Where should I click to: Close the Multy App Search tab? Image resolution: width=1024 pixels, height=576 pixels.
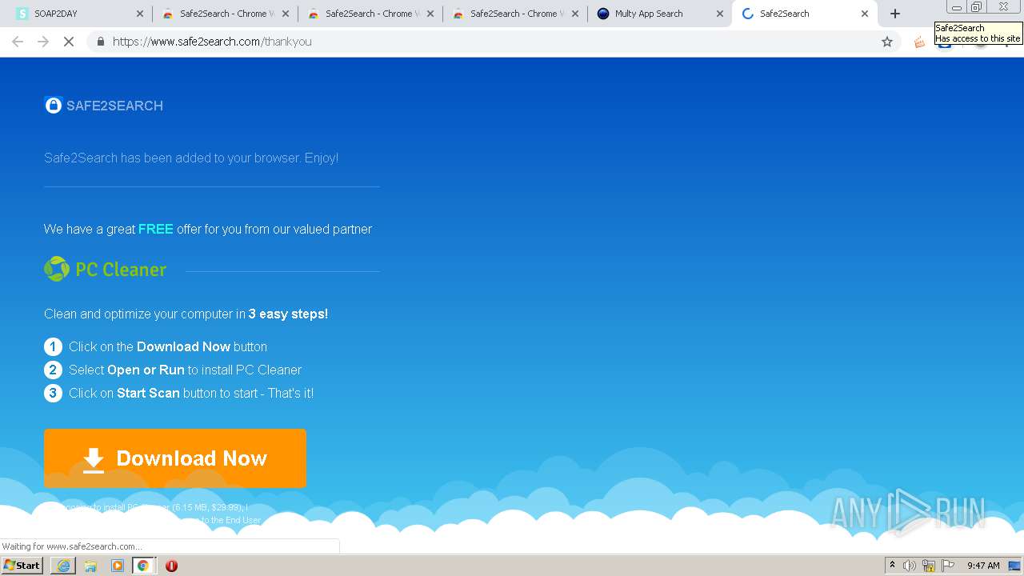tap(719, 14)
